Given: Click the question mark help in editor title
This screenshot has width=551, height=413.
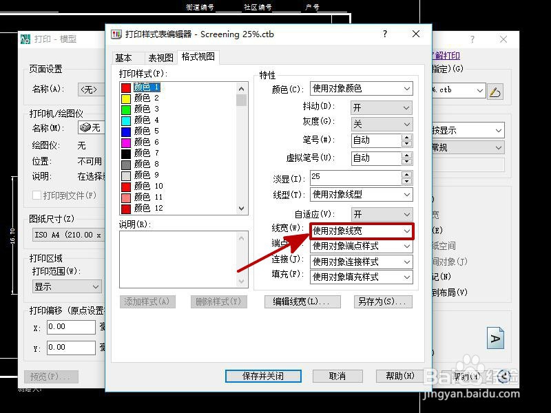Looking at the screenshot, I should pyautogui.click(x=385, y=34).
